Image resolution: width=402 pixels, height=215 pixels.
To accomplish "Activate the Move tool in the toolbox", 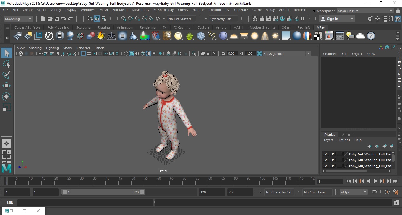I will pyautogui.click(x=7, y=86).
